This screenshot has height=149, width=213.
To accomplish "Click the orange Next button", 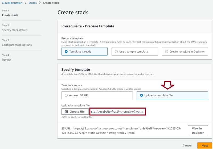I will click(204, 146).
